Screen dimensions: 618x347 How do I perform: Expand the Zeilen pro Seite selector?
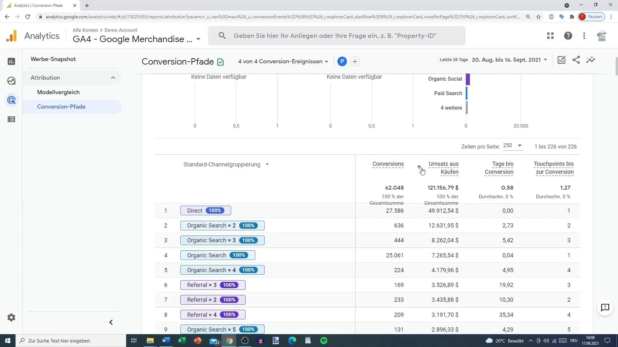[520, 146]
